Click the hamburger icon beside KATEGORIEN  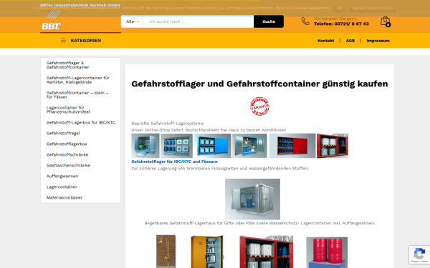pyautogui.click(x=63, y=41)
